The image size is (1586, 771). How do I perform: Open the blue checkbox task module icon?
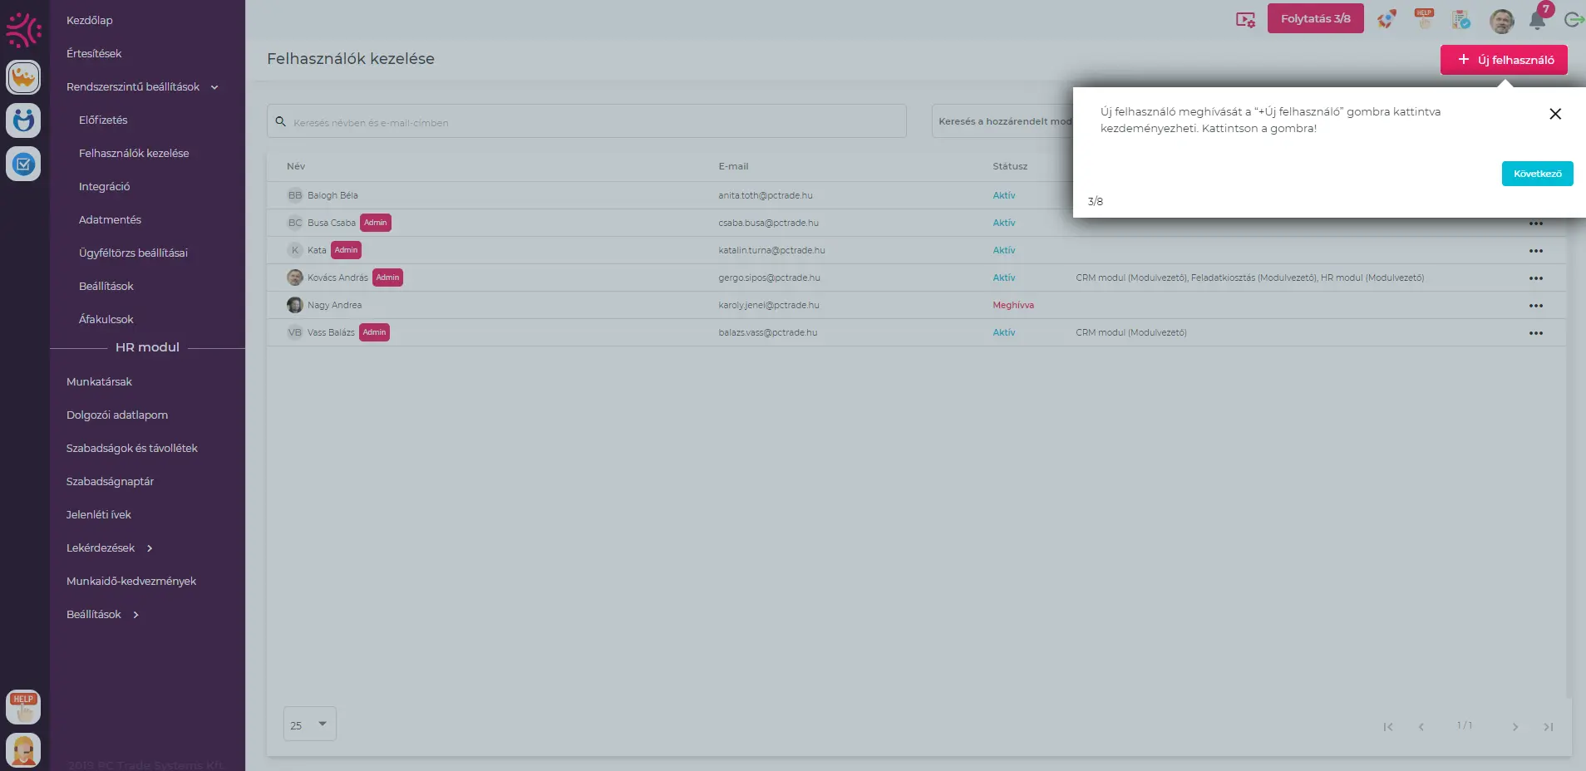coord(23,164)
